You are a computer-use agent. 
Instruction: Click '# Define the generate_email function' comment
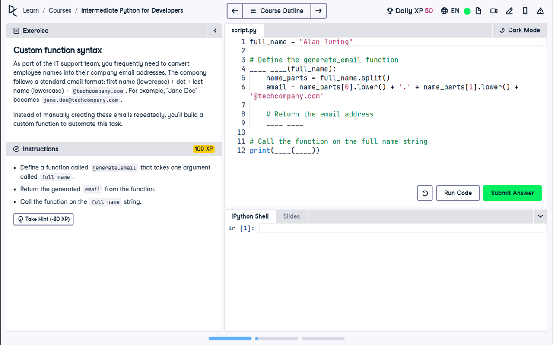pyautogui.click(x=324, y=60)
